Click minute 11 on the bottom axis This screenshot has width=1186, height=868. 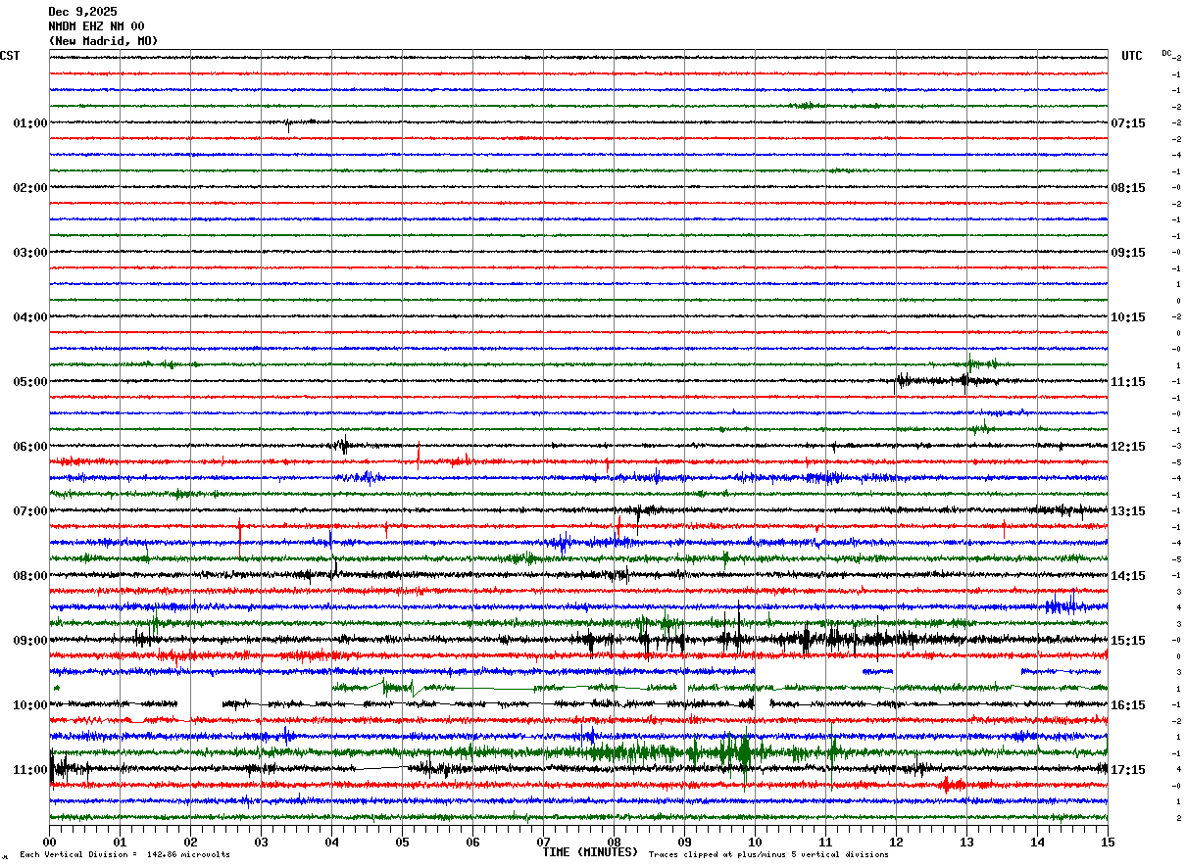(825, 842)
